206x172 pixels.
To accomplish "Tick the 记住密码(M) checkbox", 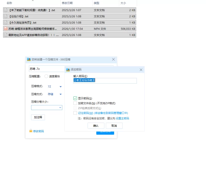I will click(x=75, y=113).
